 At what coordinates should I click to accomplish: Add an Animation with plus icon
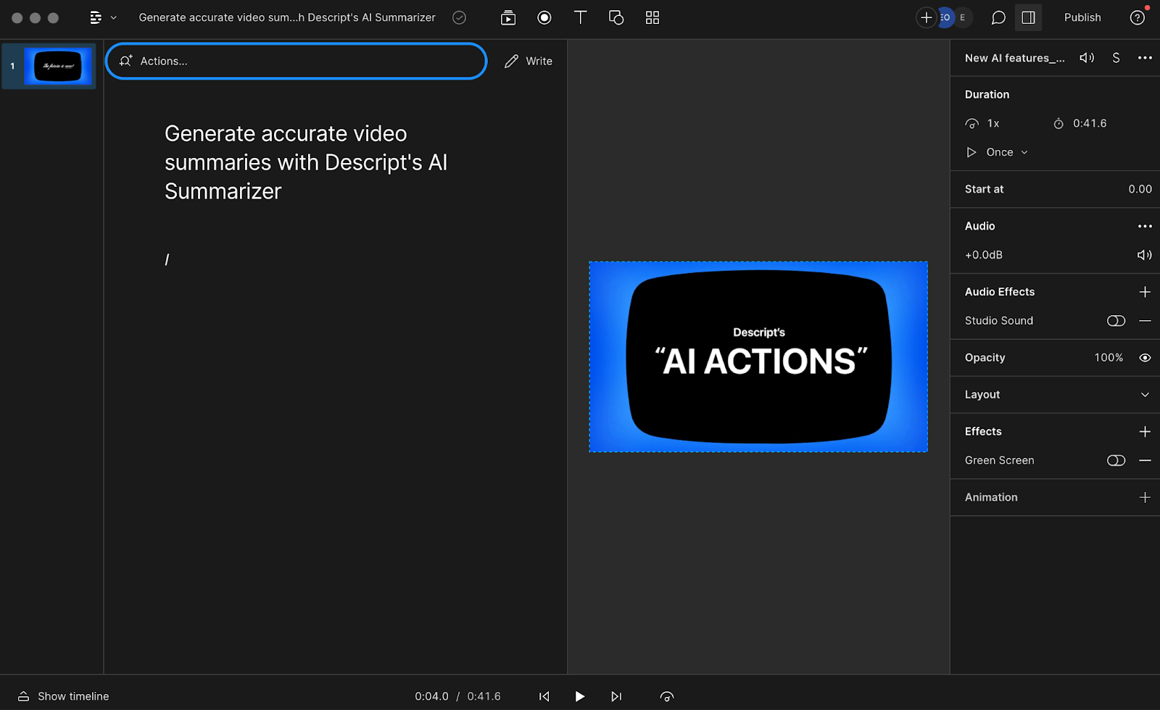pos(1145,498)
